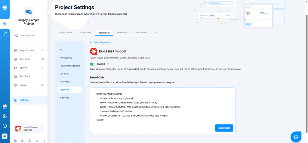
Task: Collapse the project sidebar with chevron
Action: (48, 12)
